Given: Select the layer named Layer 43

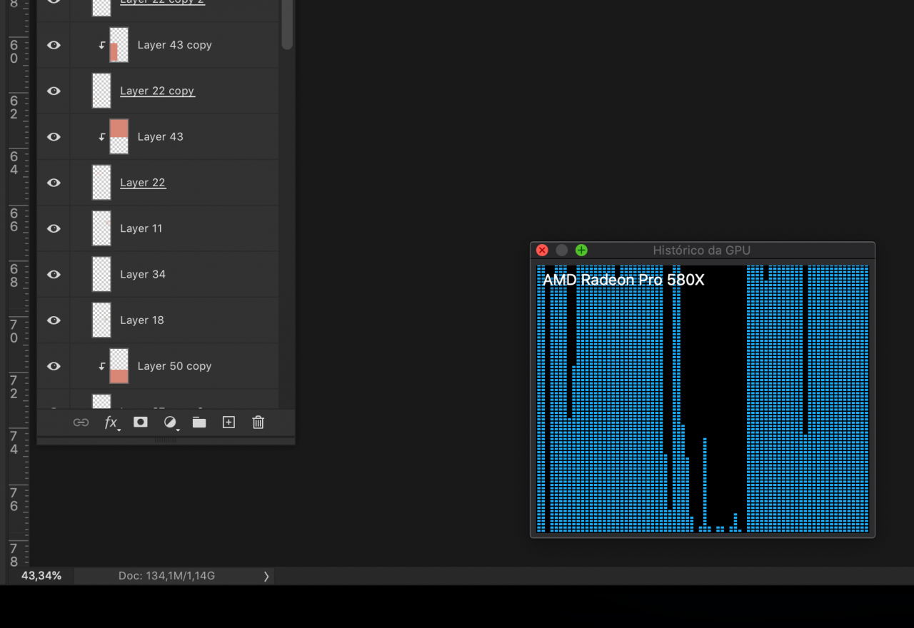Looking at the screenshot, I should [160, 136].
